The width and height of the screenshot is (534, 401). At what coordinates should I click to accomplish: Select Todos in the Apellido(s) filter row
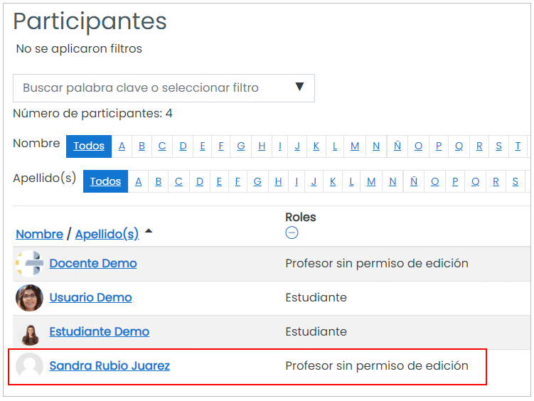(105, 181)
